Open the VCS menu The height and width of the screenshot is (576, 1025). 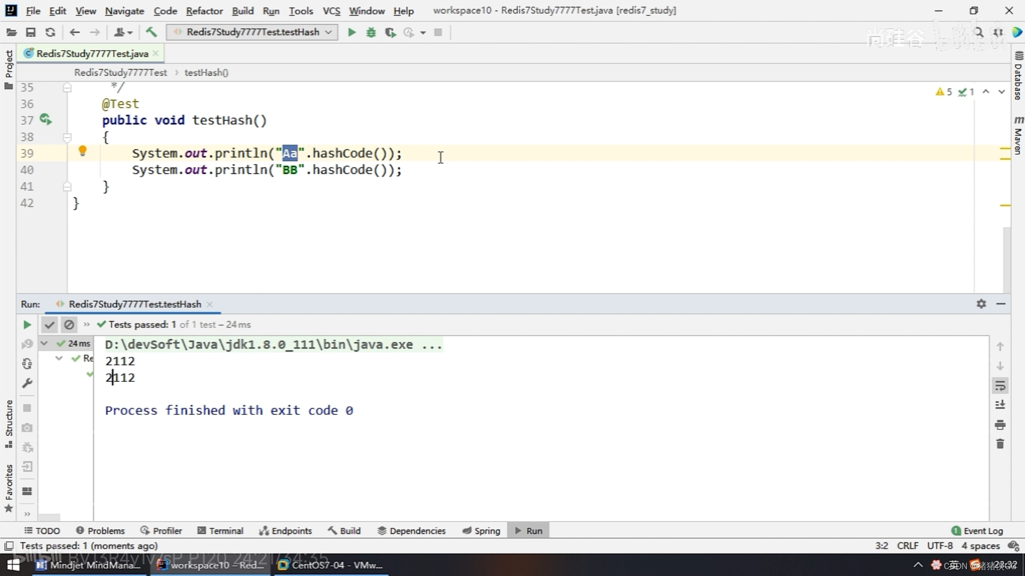click(x=331, y=11)
